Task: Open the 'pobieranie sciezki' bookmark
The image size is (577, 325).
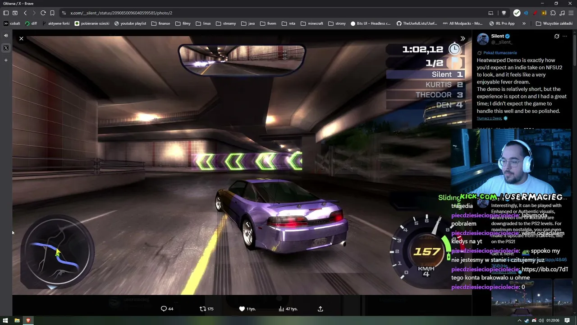Action: coord(92,23)
